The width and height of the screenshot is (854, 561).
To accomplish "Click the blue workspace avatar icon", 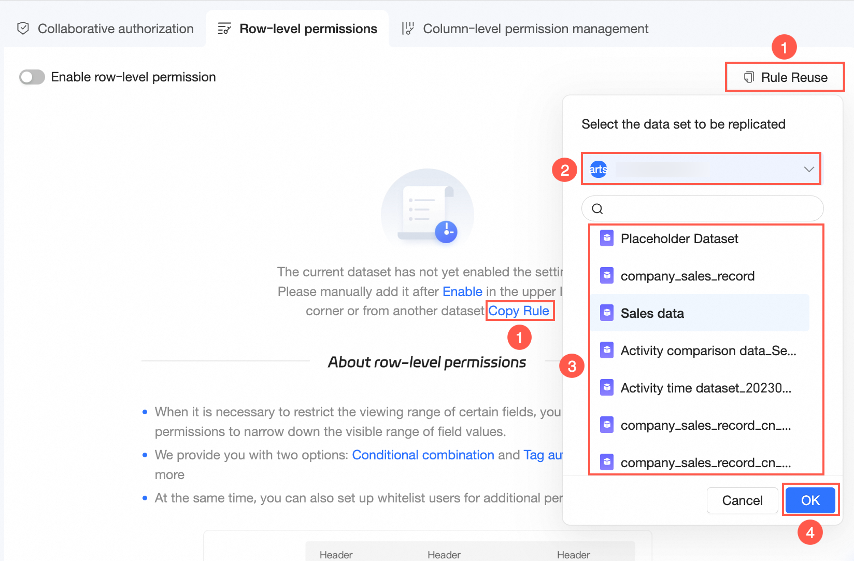I will pos(599,169).
